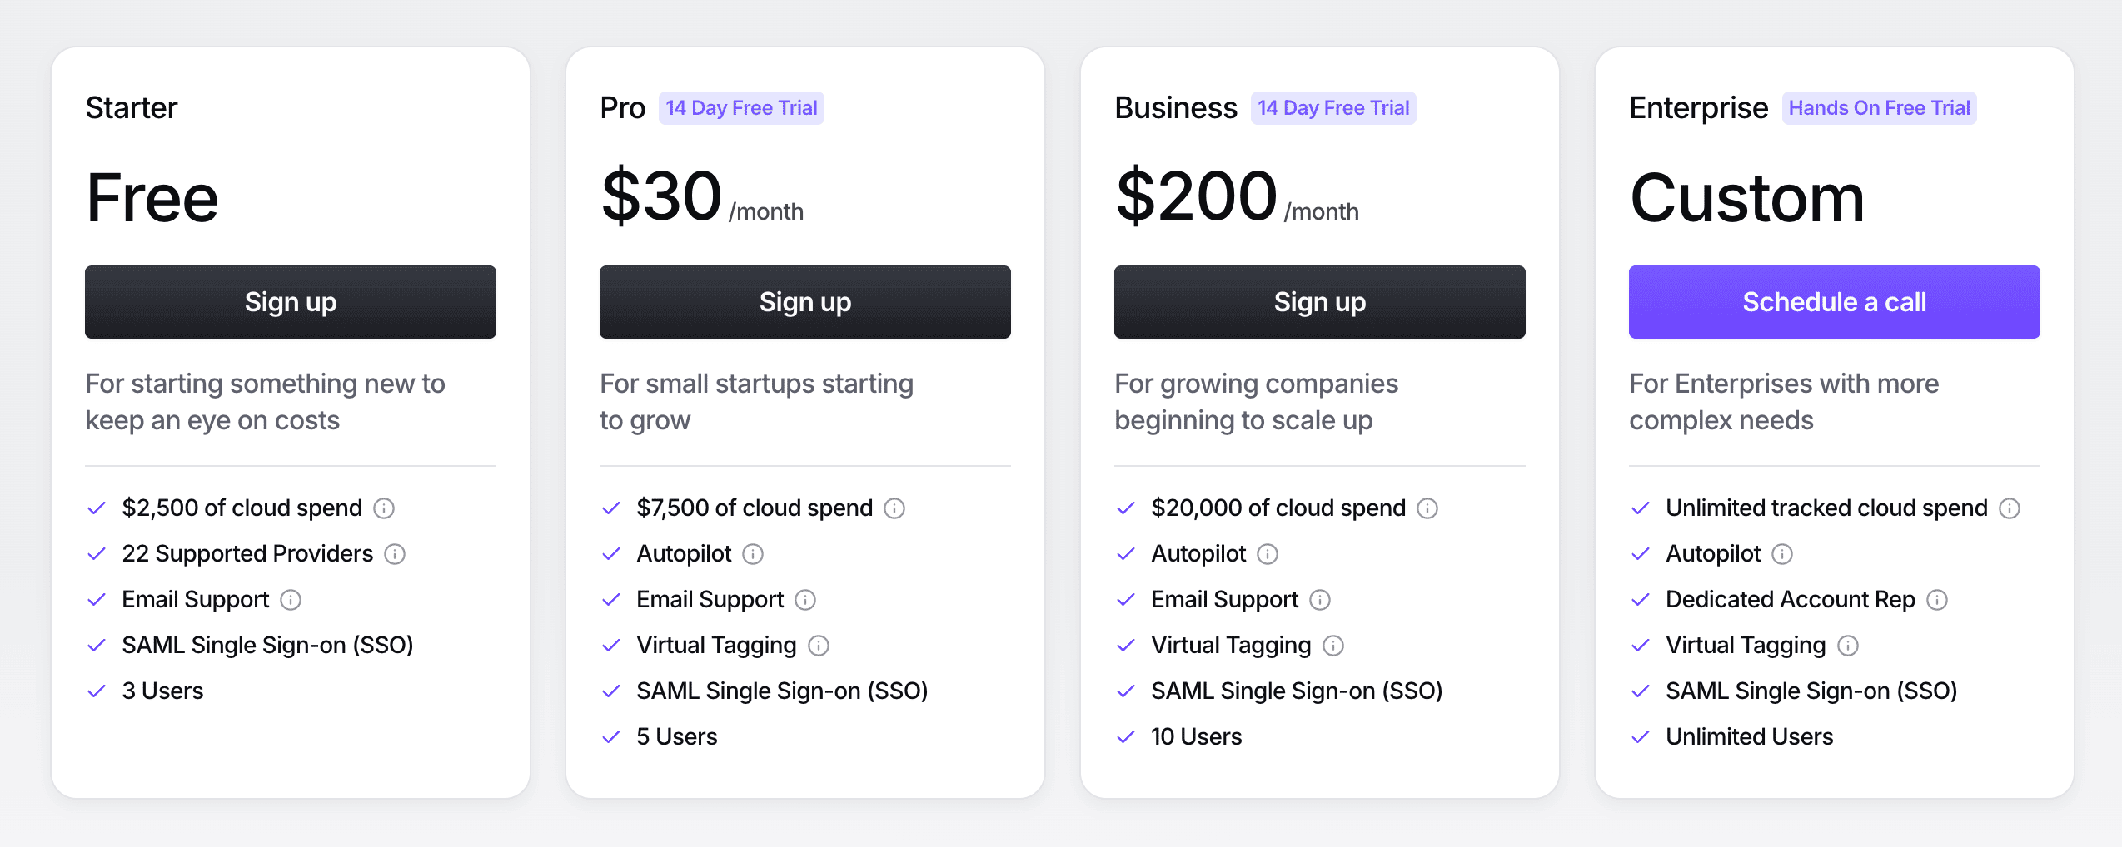Click the checkmark beside Unlimited Users

tap(1639, 736)
